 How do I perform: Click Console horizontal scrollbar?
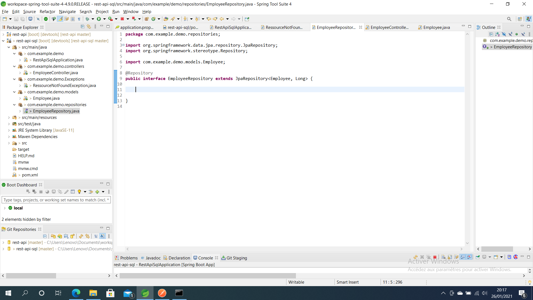[208, 276]
